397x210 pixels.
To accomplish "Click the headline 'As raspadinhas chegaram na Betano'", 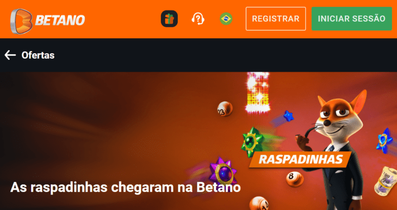I will tap(125, 187).
